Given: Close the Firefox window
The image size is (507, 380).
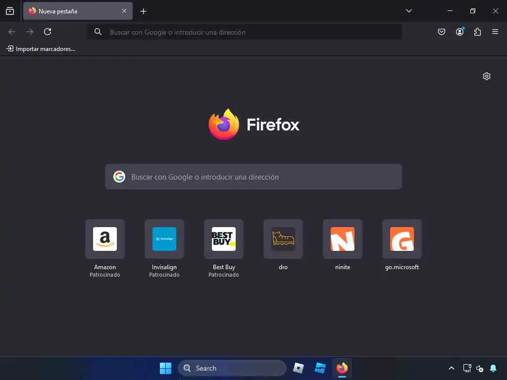Looking at the screenshot, I should (495, 11).
